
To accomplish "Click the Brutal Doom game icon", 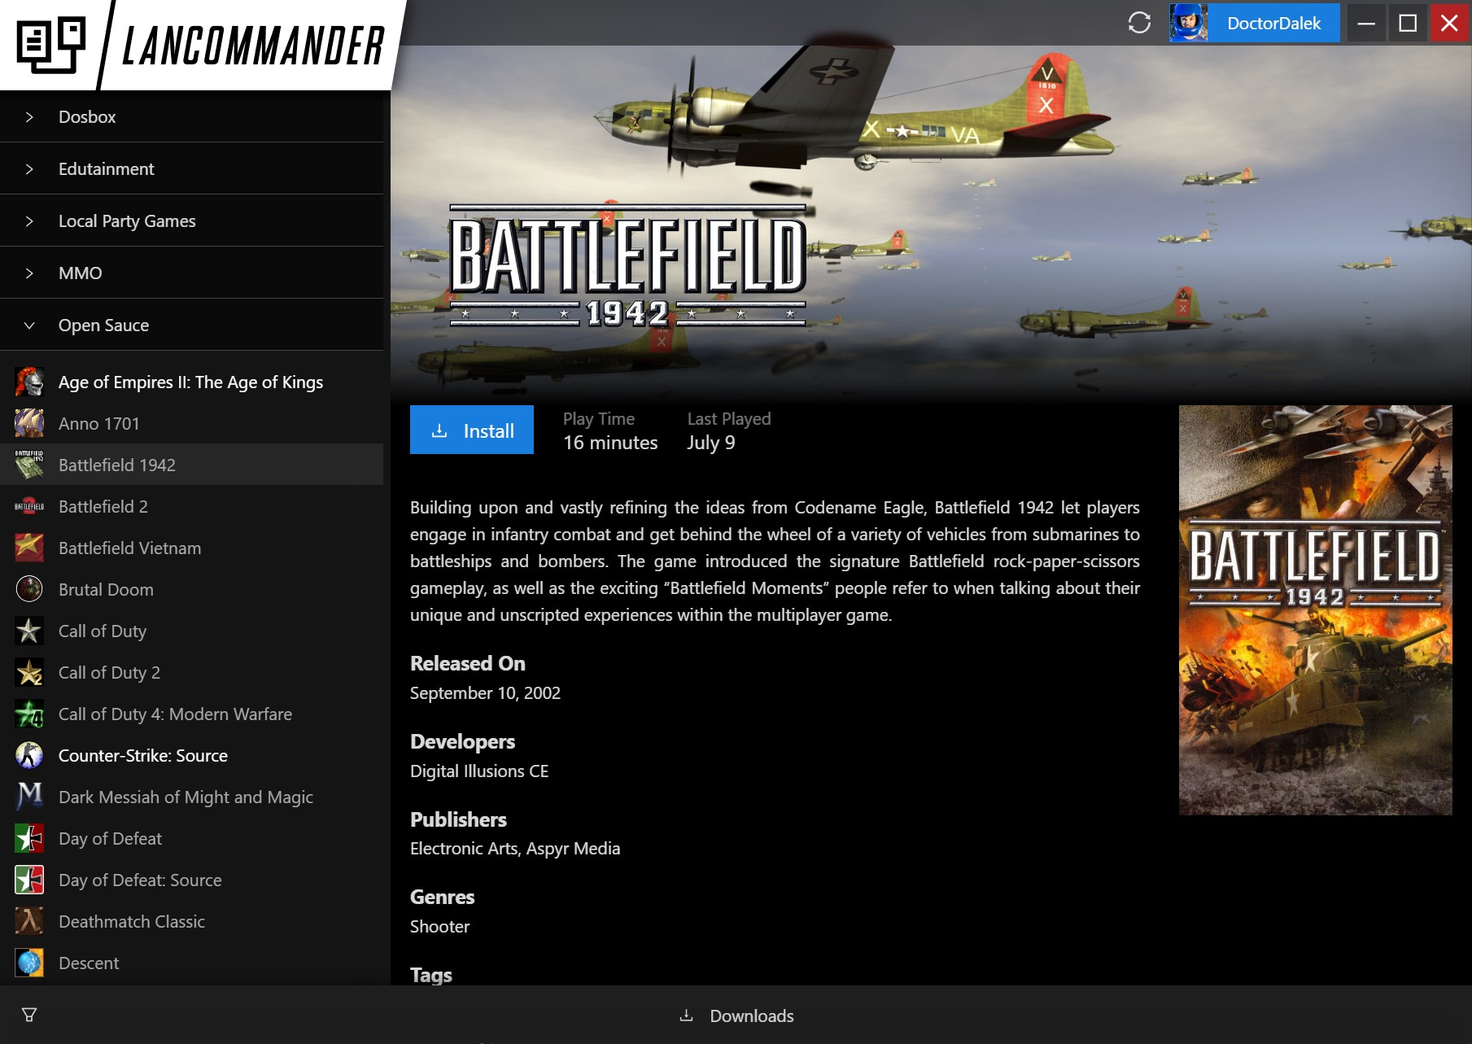I will [29, 589].
